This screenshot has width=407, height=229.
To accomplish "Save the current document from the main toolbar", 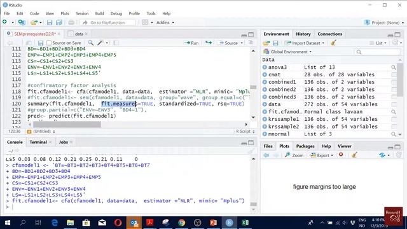I will (50, 23).
